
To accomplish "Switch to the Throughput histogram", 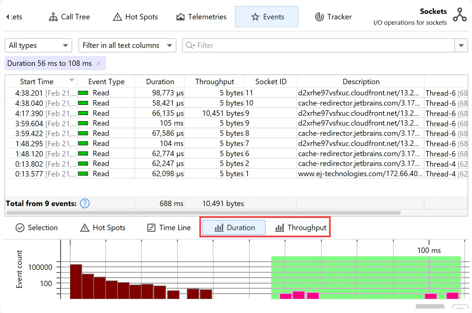I will [301, 228].
